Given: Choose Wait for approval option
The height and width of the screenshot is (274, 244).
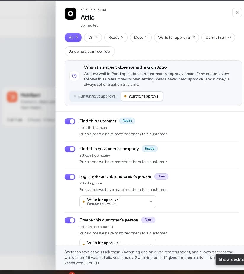Looking at the screenshot, I should [x=142, y=96].
